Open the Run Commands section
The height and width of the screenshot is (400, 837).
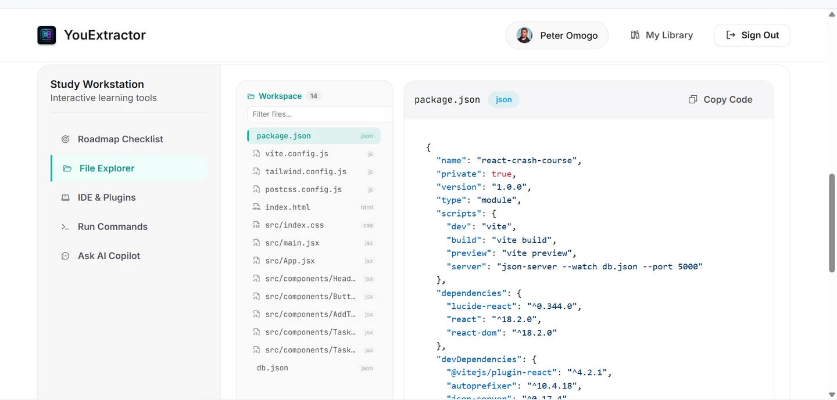point(128,227)
